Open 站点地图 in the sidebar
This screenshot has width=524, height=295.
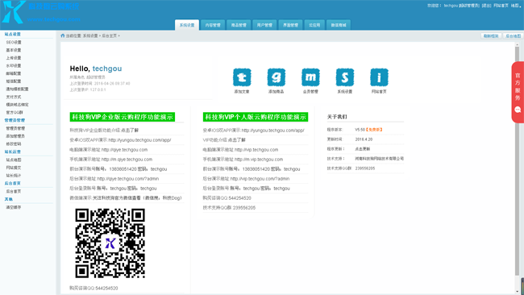(14, 160)
